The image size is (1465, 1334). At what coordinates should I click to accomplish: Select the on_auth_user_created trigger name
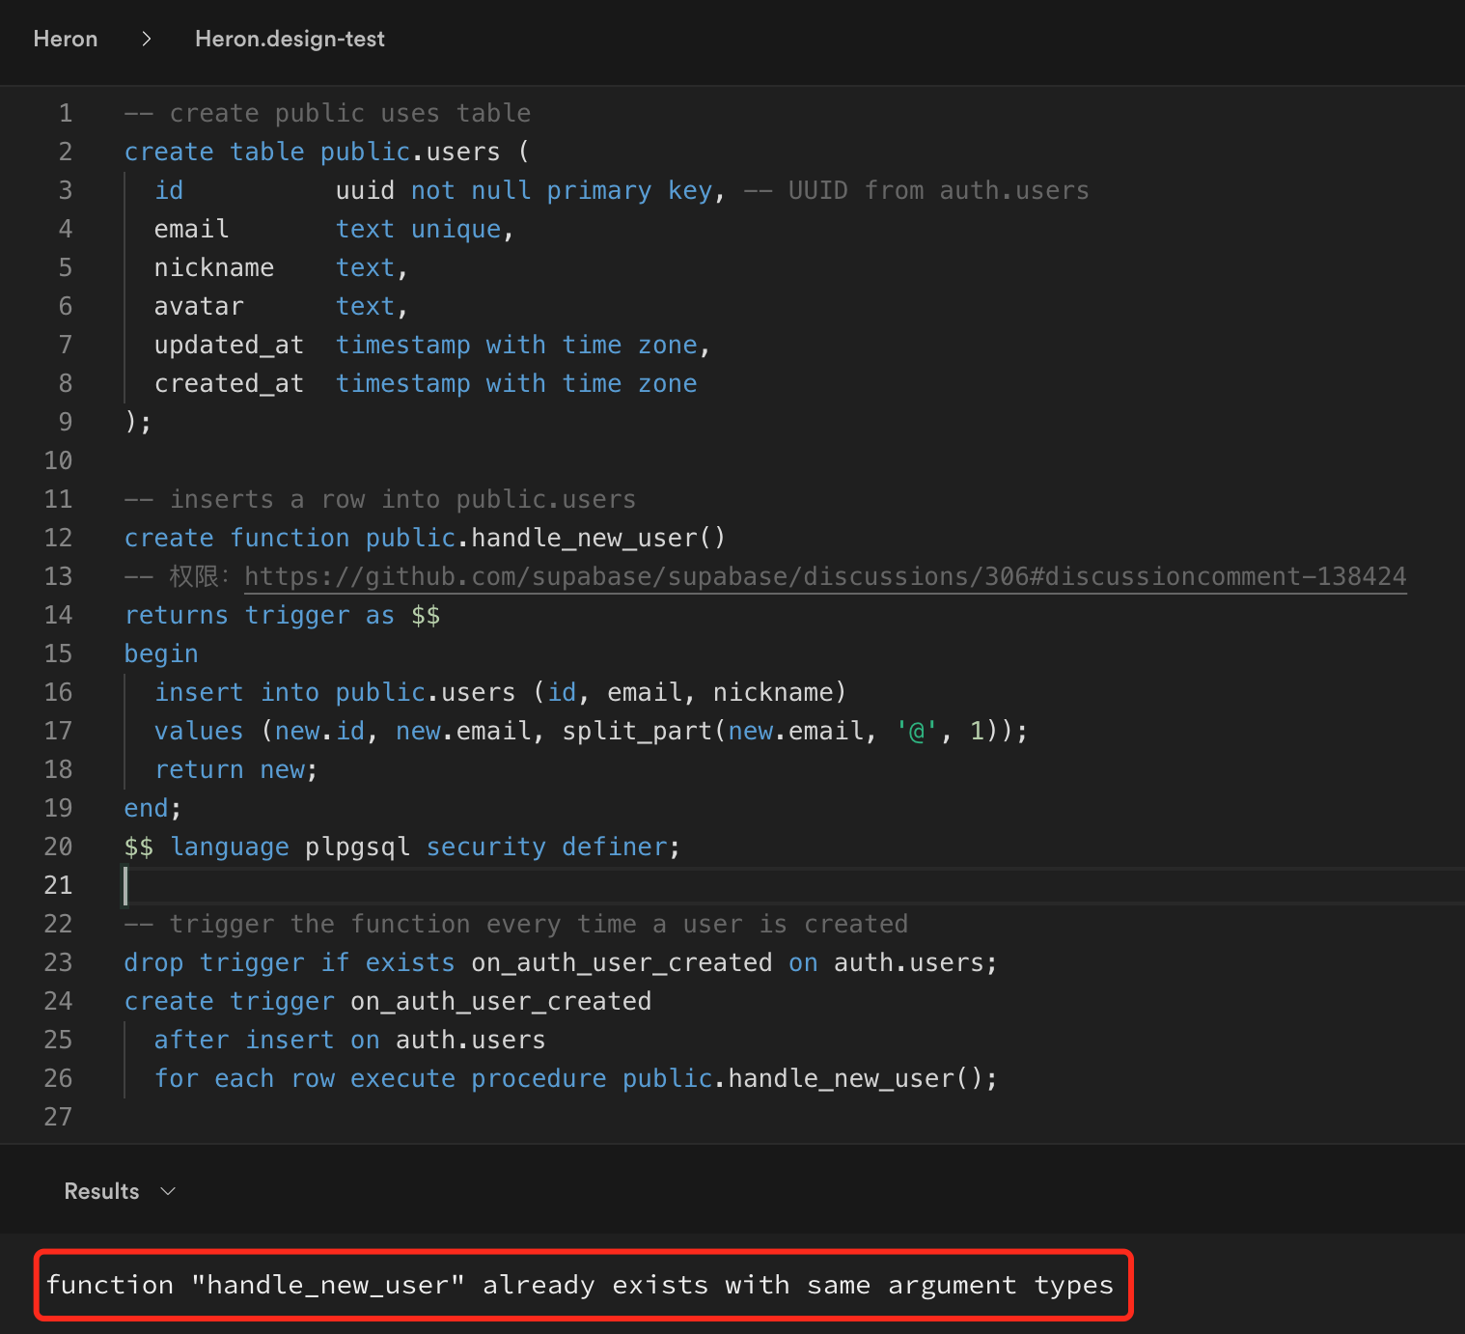(x=500, y=1001)
